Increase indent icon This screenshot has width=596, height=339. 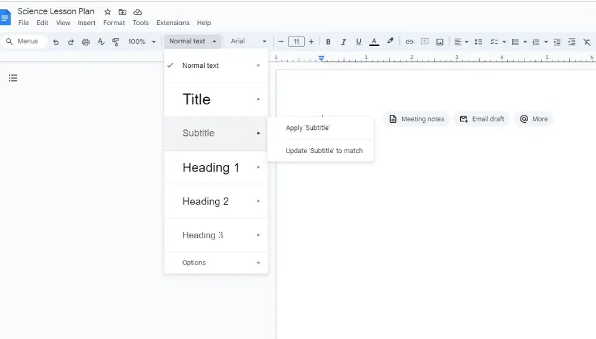click(572, 42)
